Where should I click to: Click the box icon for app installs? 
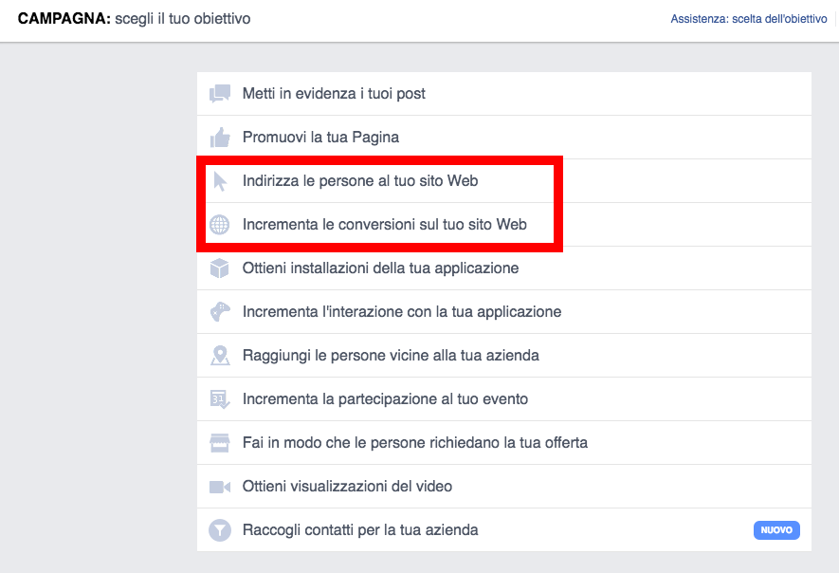[x=219, y=268]
